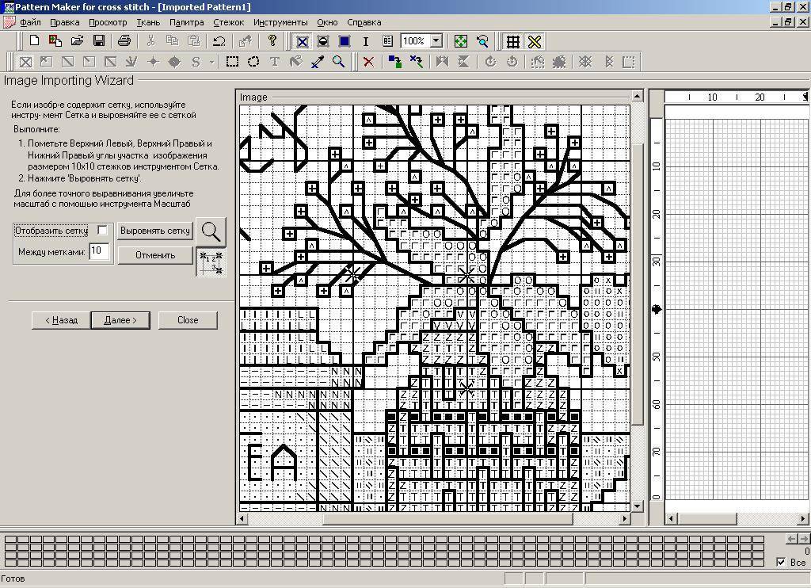Click the image preview scroll-right arrow
811x588 pixels.
625,518
